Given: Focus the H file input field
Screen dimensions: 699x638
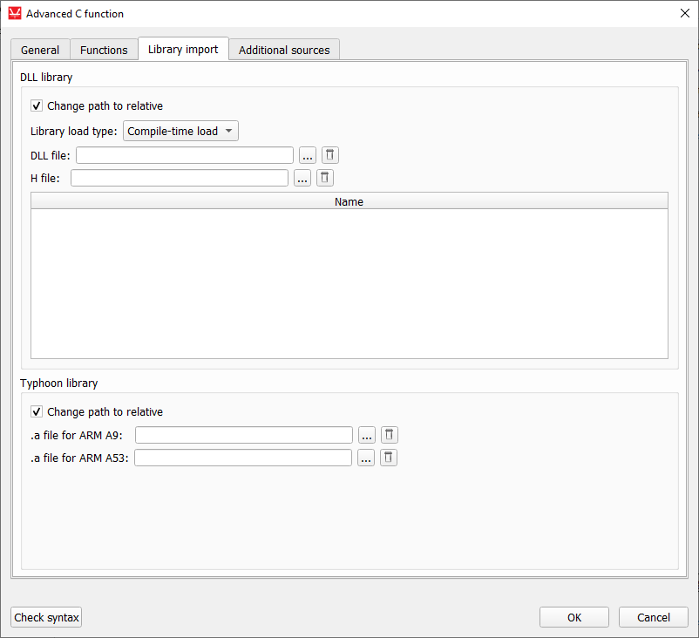Looking at the screenshot, I should (x=179, y=178).
